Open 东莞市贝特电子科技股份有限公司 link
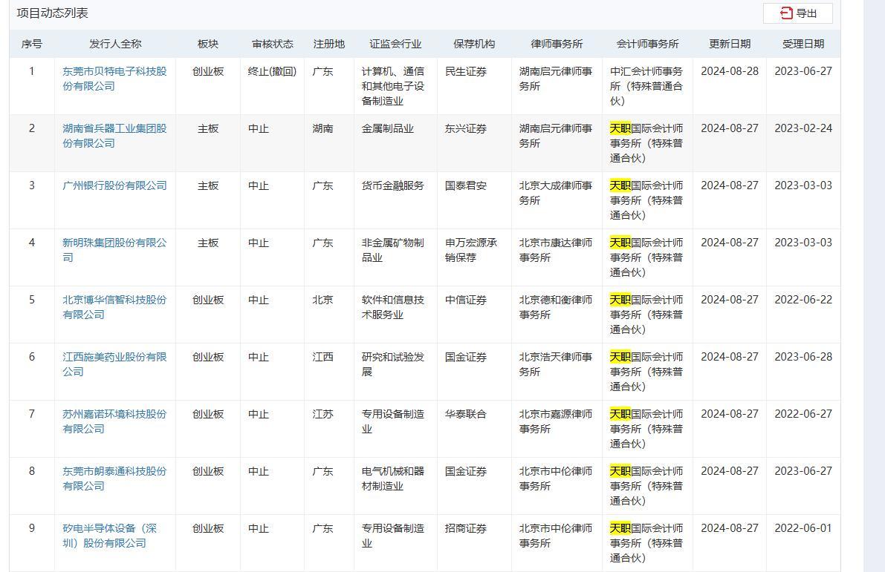 coord(114,79)
